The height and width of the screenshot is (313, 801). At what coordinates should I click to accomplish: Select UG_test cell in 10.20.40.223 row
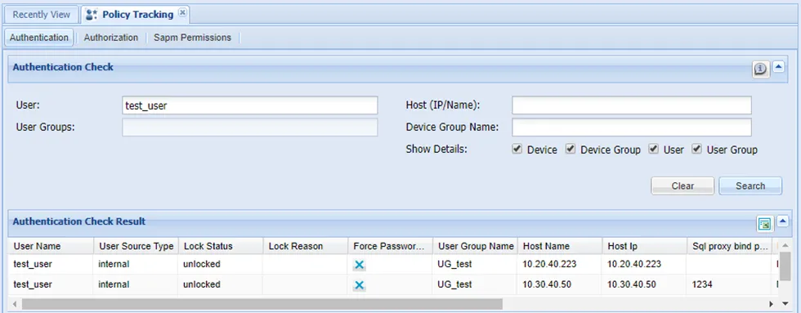[x=475, y=265]
